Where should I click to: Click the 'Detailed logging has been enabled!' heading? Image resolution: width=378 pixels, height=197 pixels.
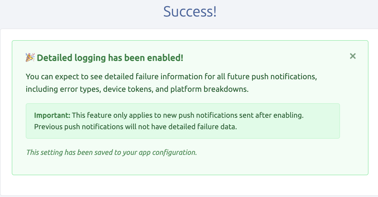pyautogui.click(x=110, y=58)
